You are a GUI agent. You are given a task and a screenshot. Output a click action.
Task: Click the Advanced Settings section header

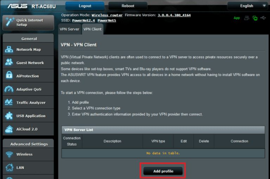(x=29, y=144)
